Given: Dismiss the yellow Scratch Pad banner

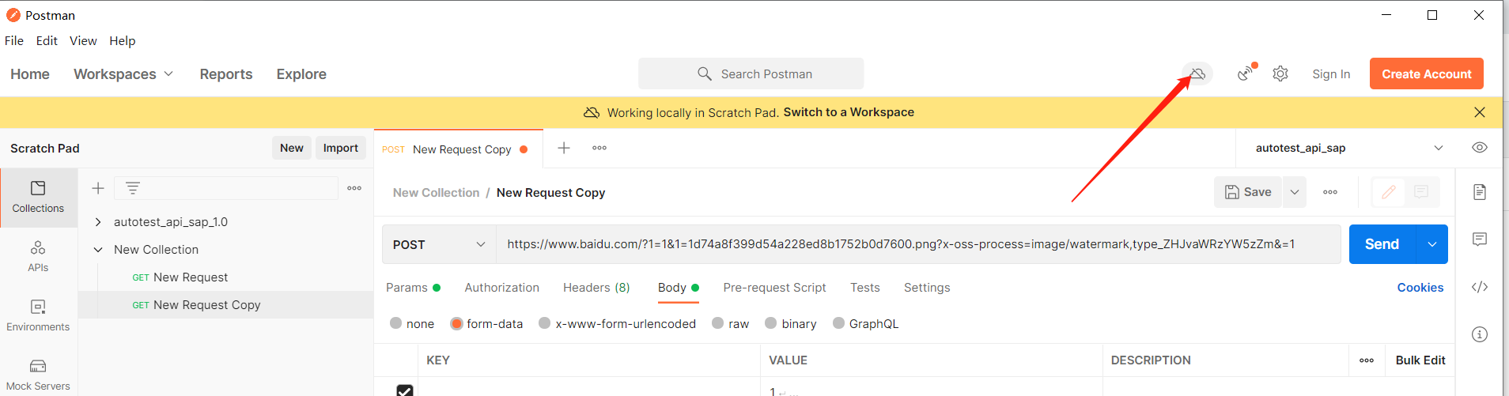Looking at the screenshot, I should point(1480,112).
